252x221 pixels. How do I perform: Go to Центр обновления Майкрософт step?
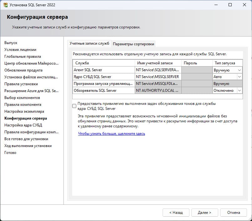point(31,63)
